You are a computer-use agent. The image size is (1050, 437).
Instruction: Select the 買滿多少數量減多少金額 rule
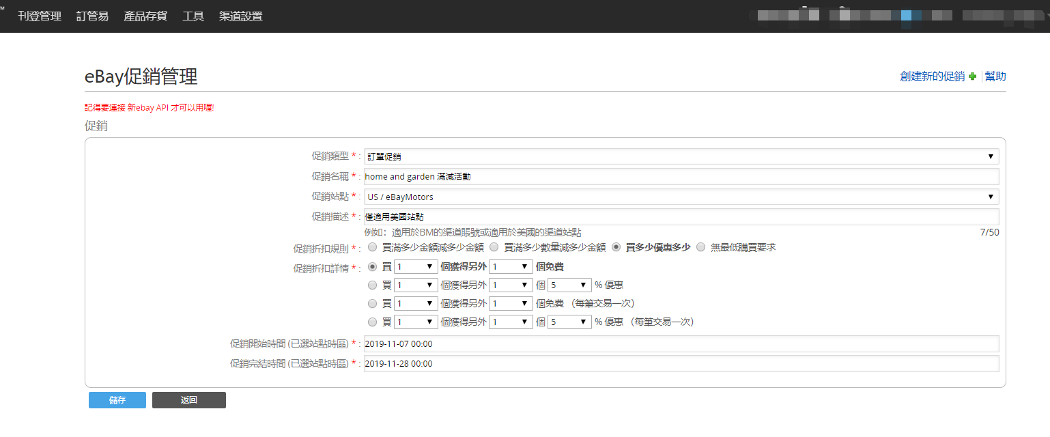[496, 247]
